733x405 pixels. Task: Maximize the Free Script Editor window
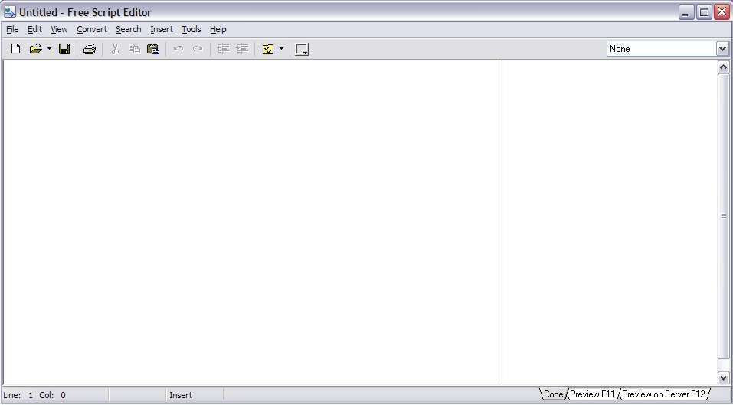[x=704, y=12]
